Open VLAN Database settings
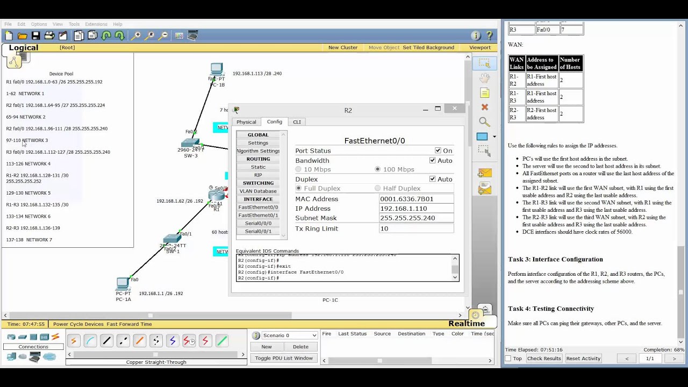This screenshot has height=387, width=688. [258, 191]
